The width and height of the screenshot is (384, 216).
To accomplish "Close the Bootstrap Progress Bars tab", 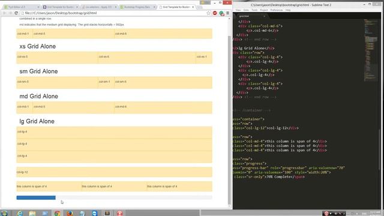I will coord(154,7).
